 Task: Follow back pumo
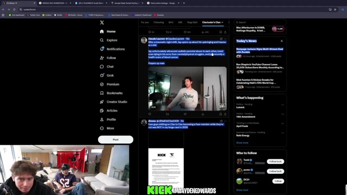tap(275, 171)
